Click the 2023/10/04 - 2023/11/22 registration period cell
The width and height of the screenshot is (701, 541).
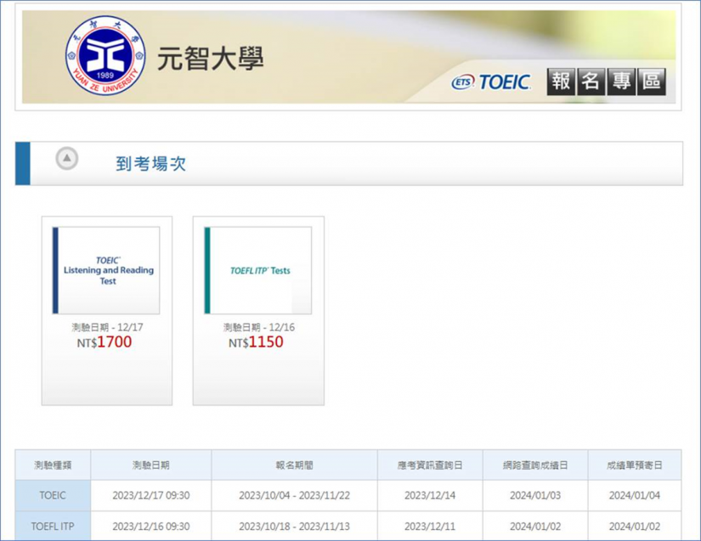pyautogui.click(x=294, y=495)
